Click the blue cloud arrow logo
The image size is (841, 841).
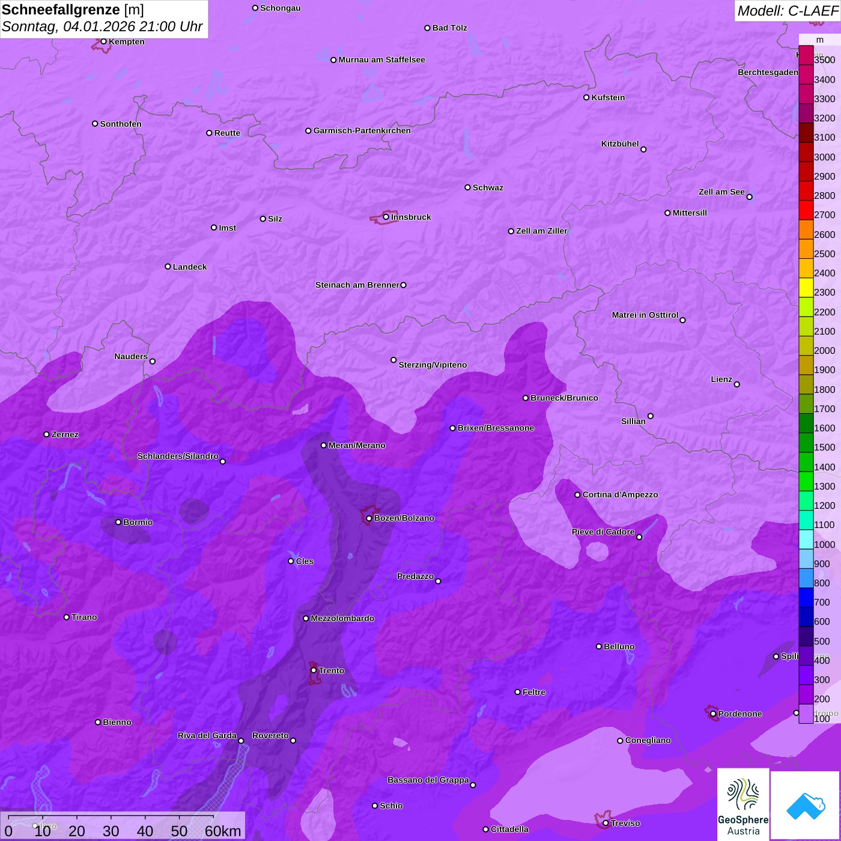coord(805,806)
